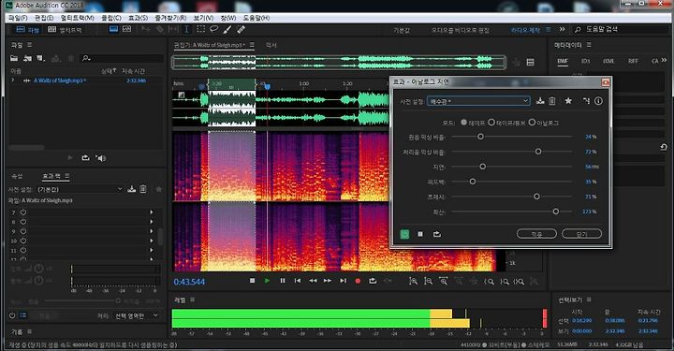Toggle power for effect slot 11

click(23, 250)
